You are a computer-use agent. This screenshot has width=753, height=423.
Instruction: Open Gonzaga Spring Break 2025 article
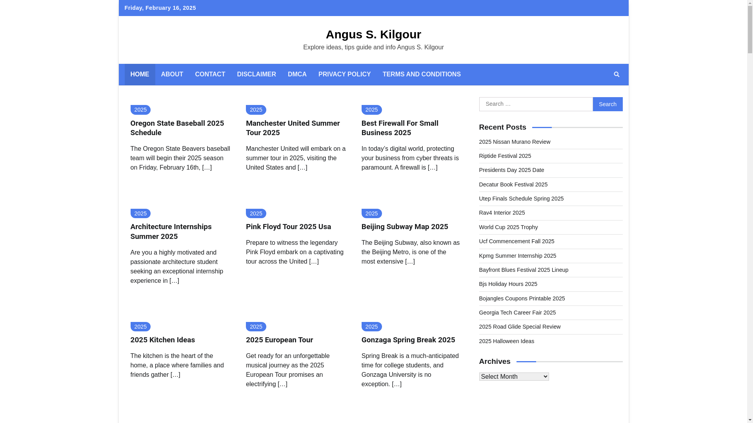pyautogui.click(x=408, y=340)
